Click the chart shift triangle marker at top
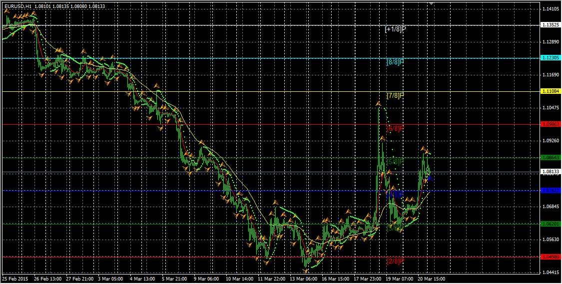Viewport: 562px width, 284px height. point(432,3)
